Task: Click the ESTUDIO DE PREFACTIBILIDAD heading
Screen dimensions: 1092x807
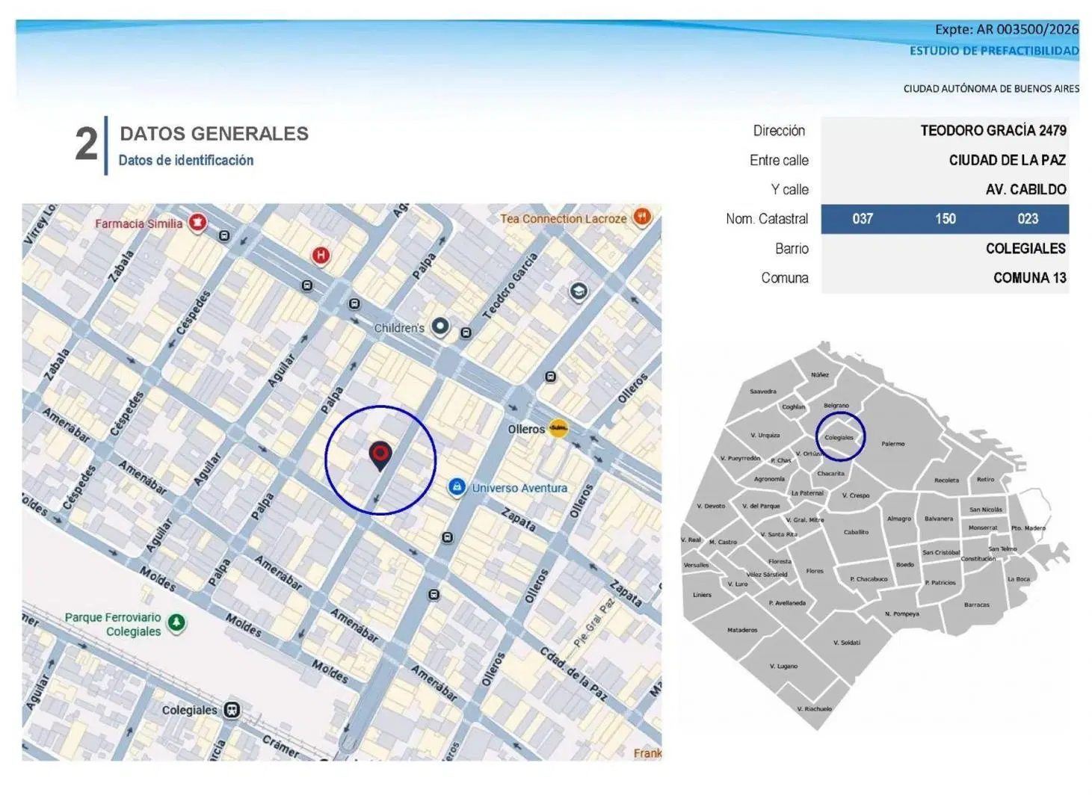Action: pos(994,51)
